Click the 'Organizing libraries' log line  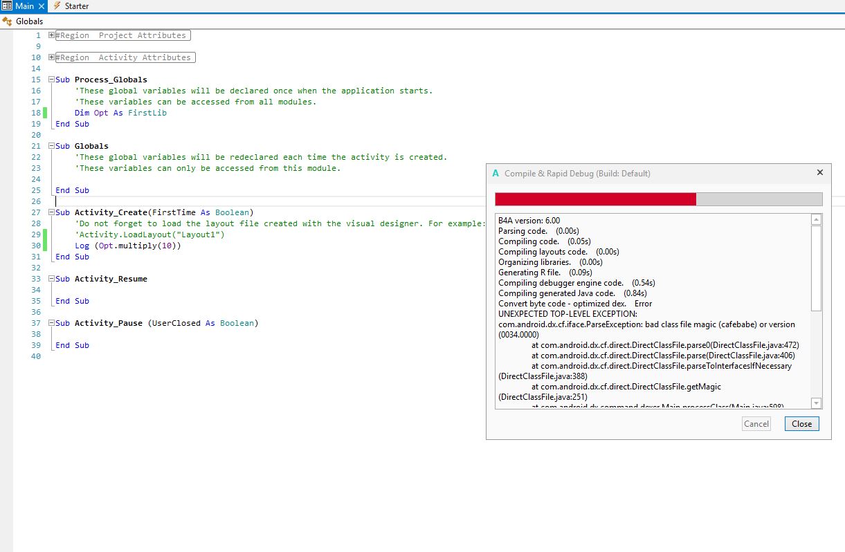click(x=550, y=262)
